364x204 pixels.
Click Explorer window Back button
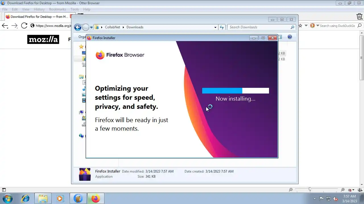78,27
